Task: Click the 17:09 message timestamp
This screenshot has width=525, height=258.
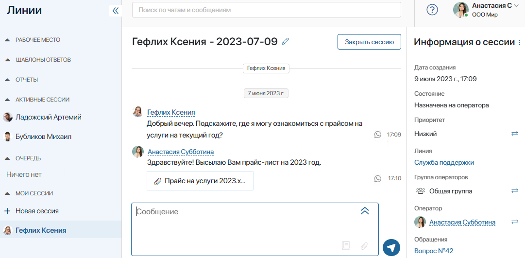Action: (394, 135)
